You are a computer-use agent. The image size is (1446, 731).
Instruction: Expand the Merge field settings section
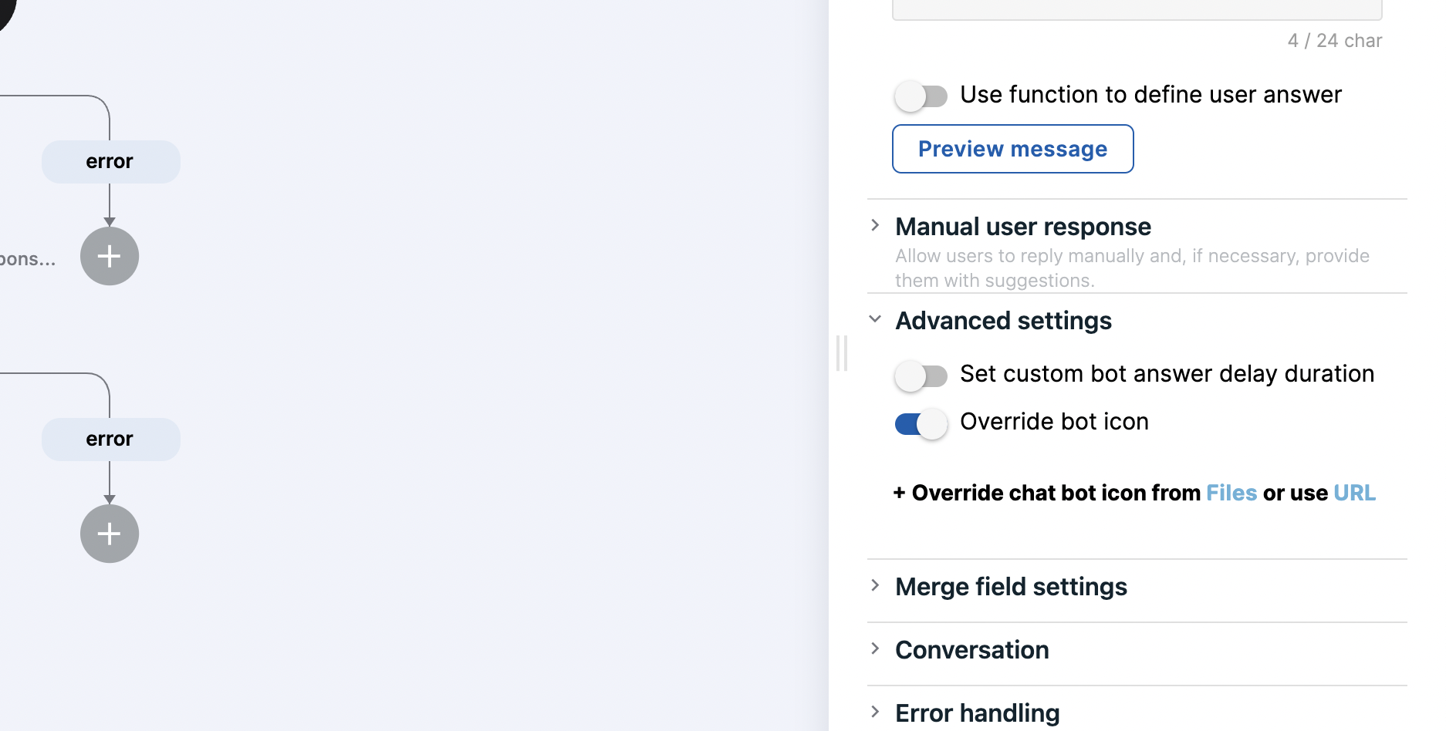pos(875,585)
